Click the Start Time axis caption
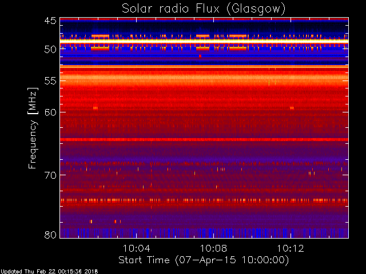The height and width of the screenshot is (274, 366). [x=204, y=260]
